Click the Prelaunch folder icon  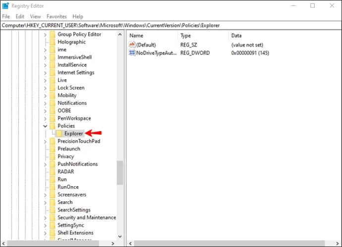point(53,149)
